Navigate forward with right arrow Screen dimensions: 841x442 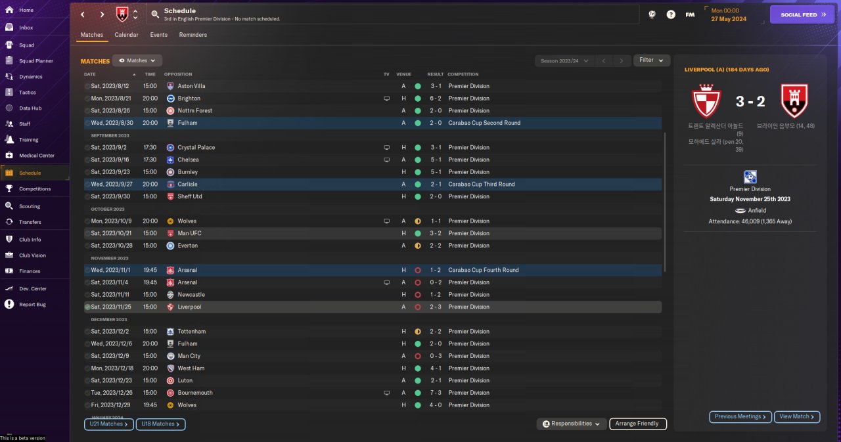pos(102,14)
